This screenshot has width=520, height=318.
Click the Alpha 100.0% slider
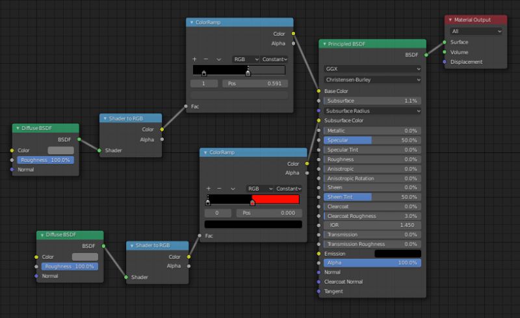point(372,263)
